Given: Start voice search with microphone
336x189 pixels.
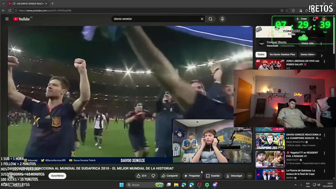Looking at the screenshot, I should (222, 19).
